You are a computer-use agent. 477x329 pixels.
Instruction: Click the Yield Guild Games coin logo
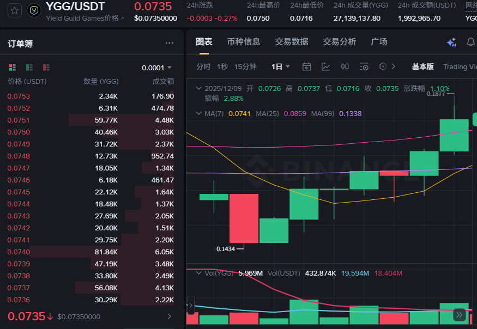pos(34,11)
